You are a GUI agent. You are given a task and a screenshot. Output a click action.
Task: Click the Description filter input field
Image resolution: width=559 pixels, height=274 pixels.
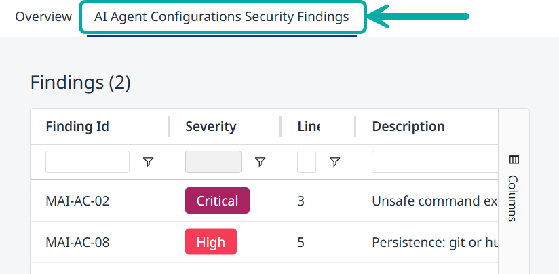point(434,162)
